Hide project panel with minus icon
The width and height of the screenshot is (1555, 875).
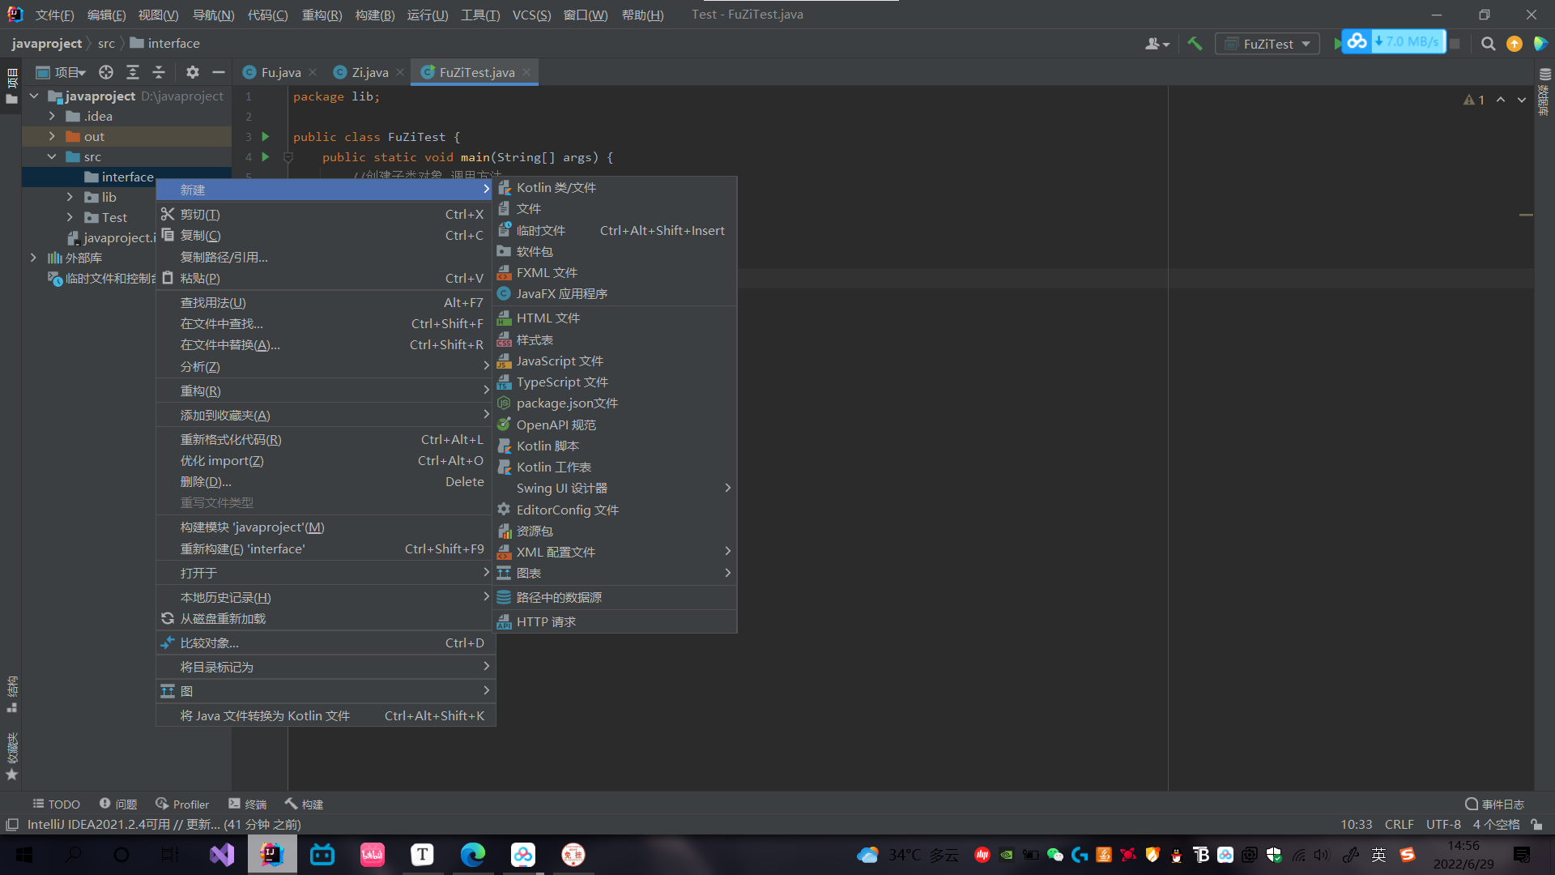219,72
